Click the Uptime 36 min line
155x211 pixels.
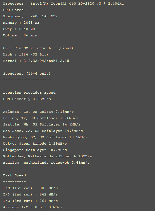(21, 35)
